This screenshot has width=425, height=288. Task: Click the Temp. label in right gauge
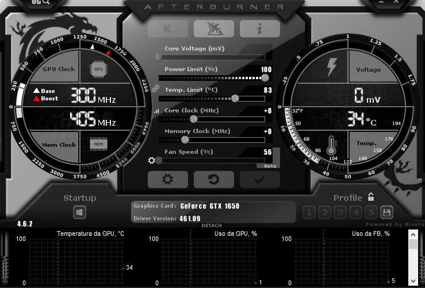[x=366, y=143]
